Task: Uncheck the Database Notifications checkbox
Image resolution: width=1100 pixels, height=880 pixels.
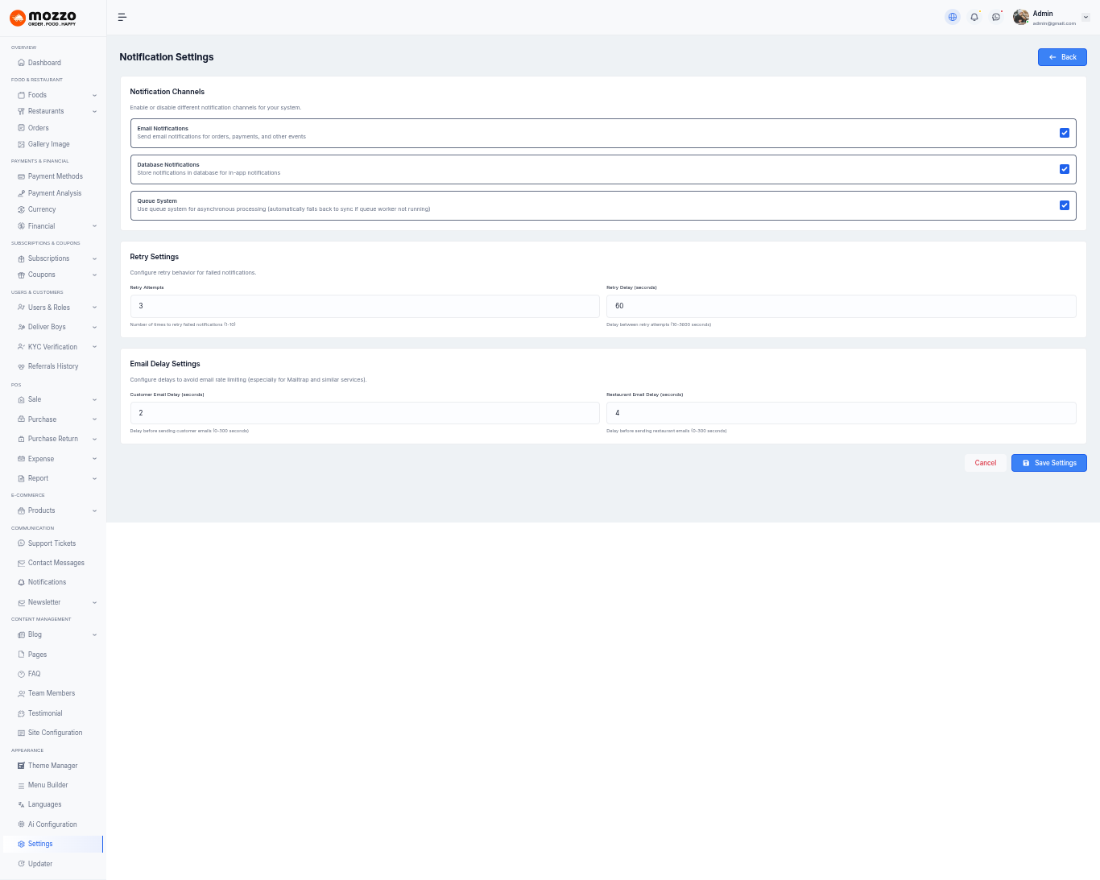Action: (x=1065, y=169)
